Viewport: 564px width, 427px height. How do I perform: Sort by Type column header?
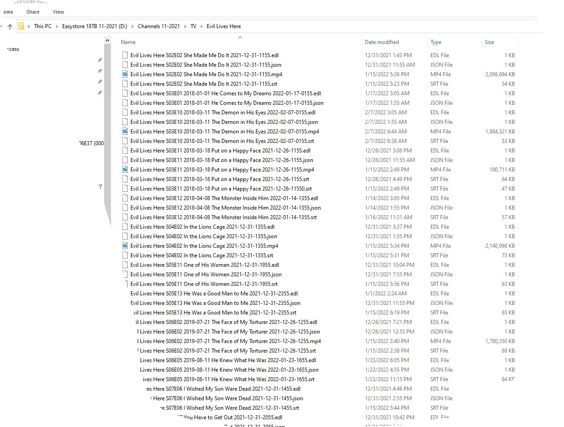436,42
